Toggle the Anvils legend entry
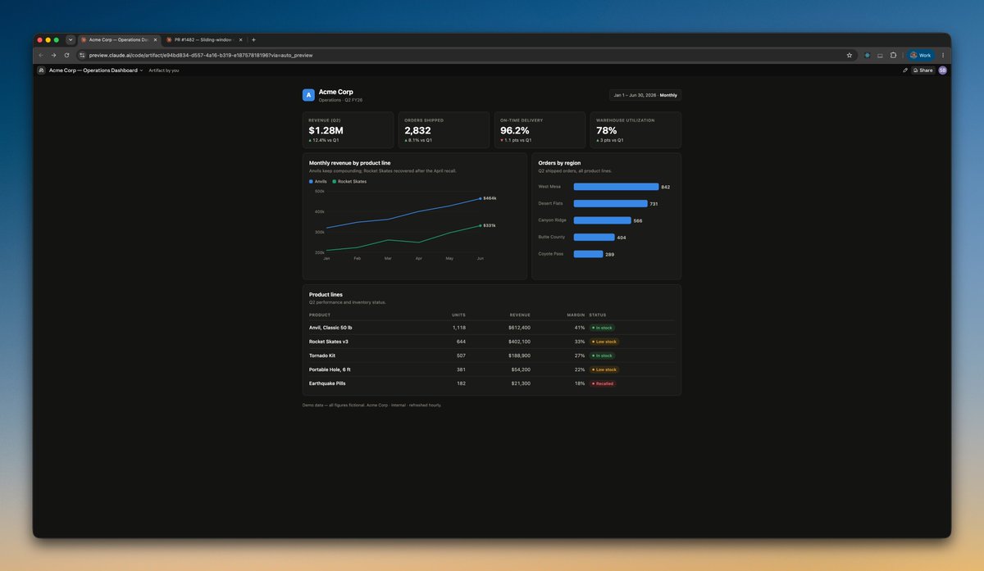984x571 pixels. pos(318,181)
